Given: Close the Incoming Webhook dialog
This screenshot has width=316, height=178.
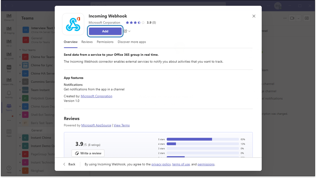Looking at the screenshot, I should 254,16.
